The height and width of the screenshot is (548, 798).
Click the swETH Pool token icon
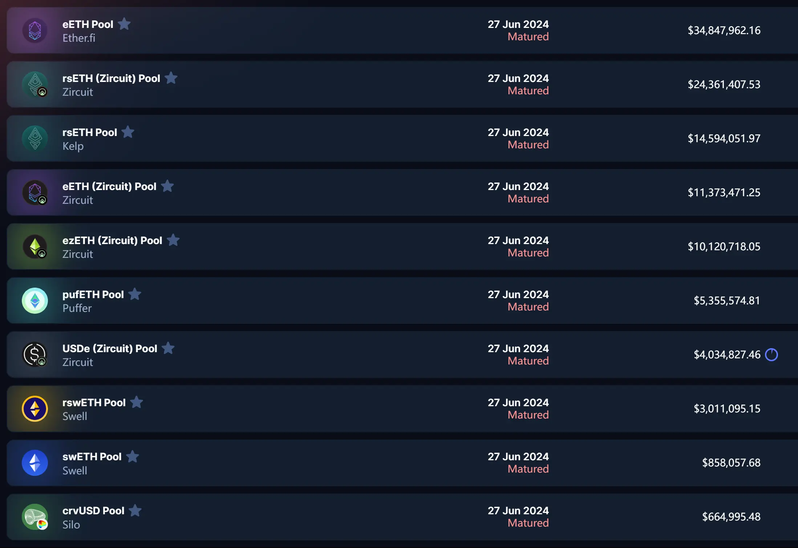[35, 463]
